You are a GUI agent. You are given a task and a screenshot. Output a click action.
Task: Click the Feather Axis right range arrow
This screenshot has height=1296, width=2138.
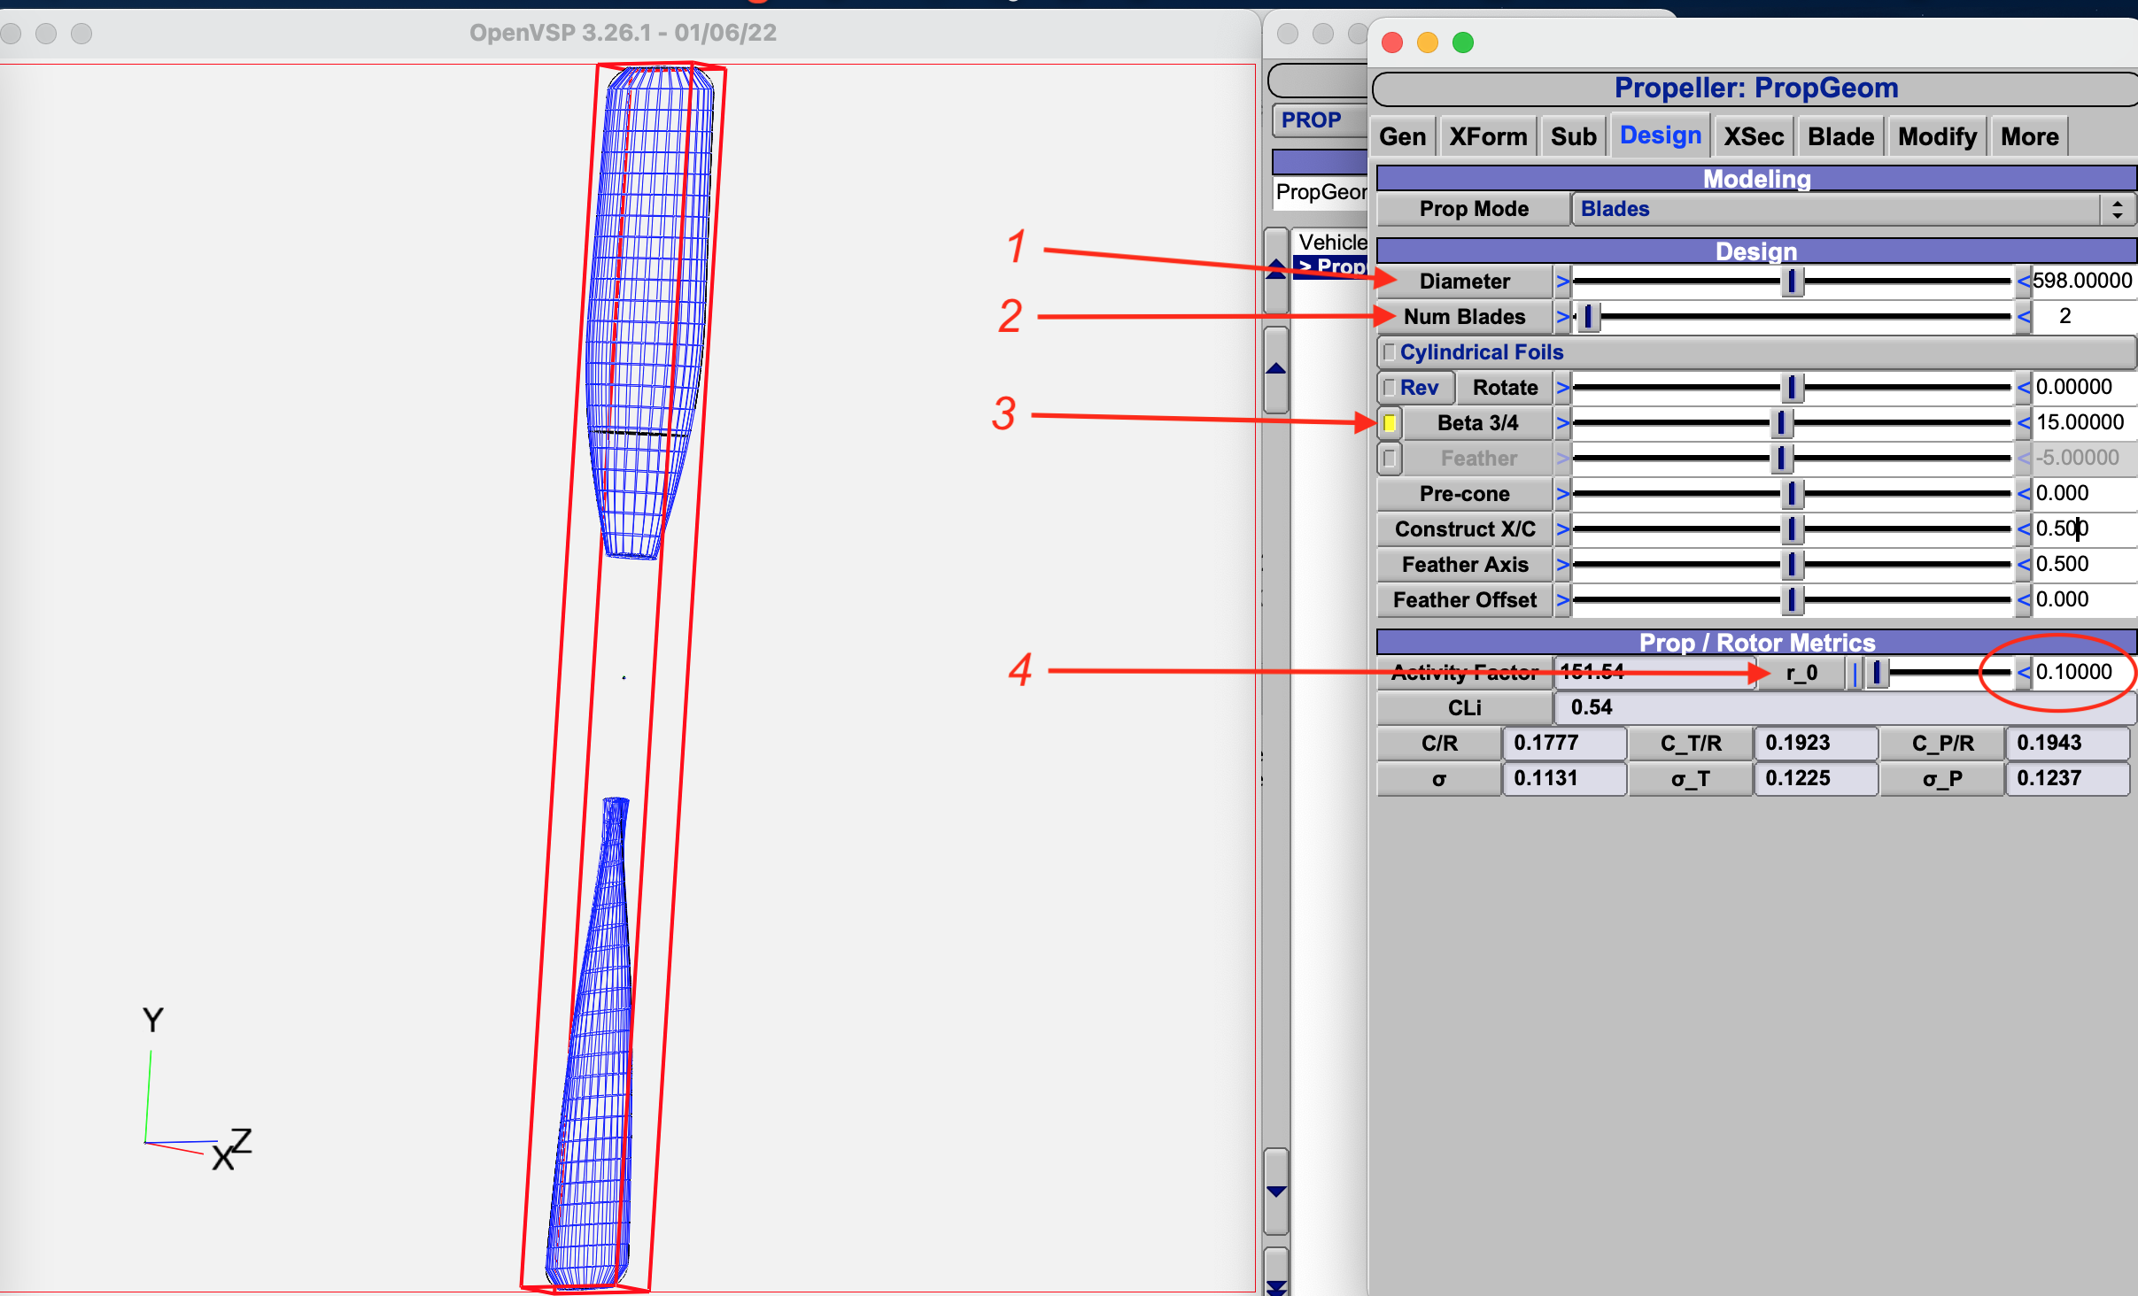(2024, 565)
